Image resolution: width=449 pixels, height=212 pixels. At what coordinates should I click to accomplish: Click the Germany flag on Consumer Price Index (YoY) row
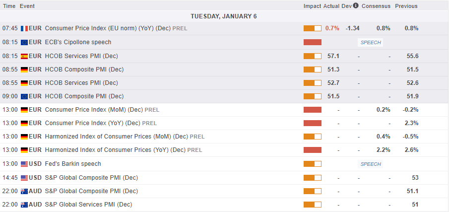pos(24,123)
